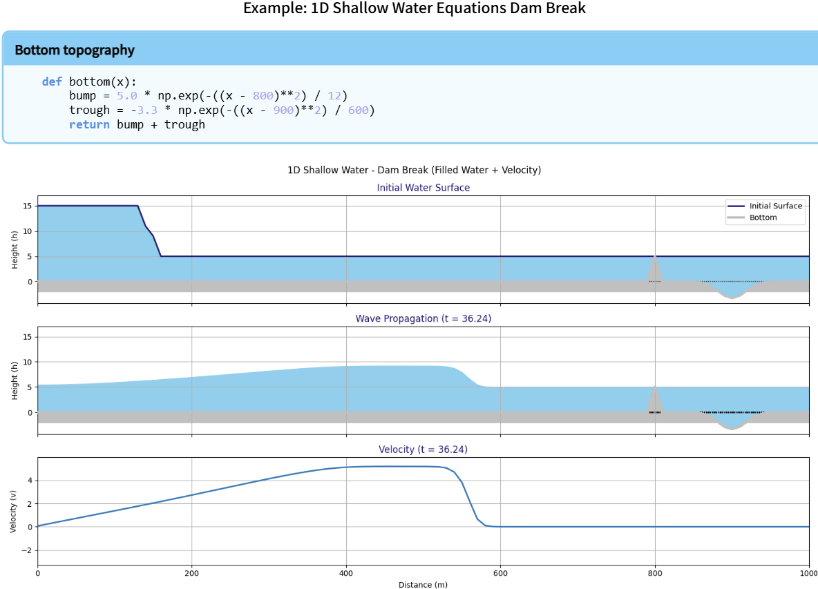818x589 pixels.
Task: Click the bottom trough in Wave Propagation plot
Action: pyautogui.click(x=732, y=426)
